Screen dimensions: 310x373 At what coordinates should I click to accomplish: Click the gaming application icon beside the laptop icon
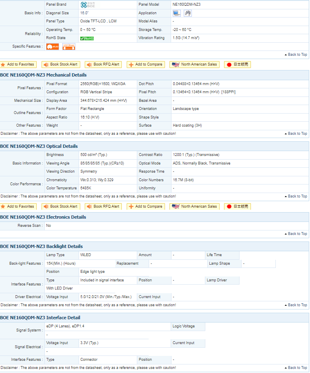tap(188, 13)
